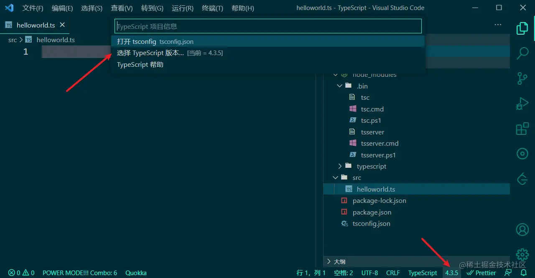The width and height of the screenshot is (535, 278).
Task: Click helloworld.ts in the breadcrumb
Action: (x=56, y=40)
